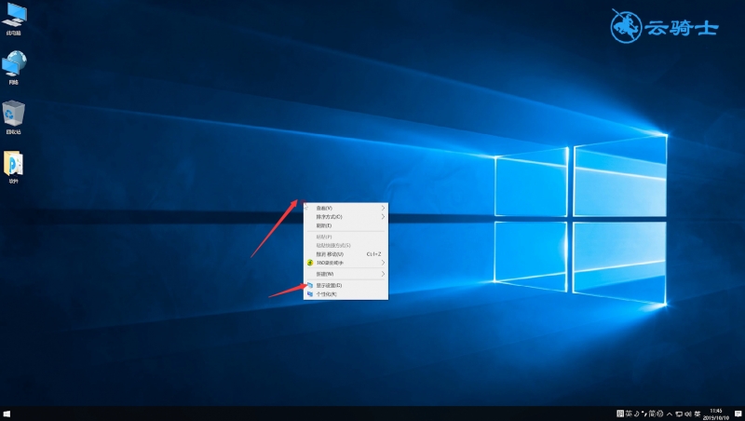The image size is (745, 421).
Task: Select the 网络 (Network) desktop icon
Action: (14, 68)
